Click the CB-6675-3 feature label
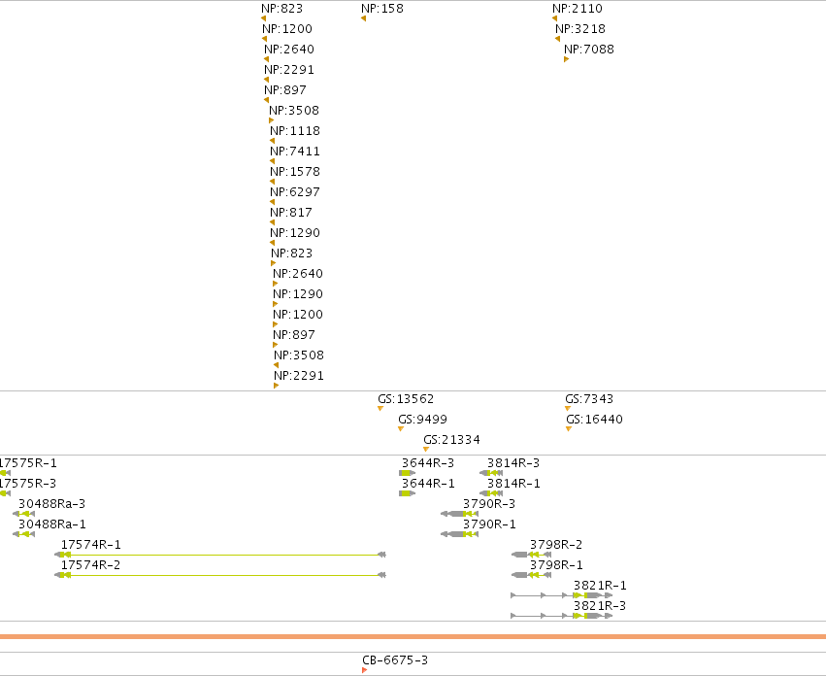 click(395, 660)
